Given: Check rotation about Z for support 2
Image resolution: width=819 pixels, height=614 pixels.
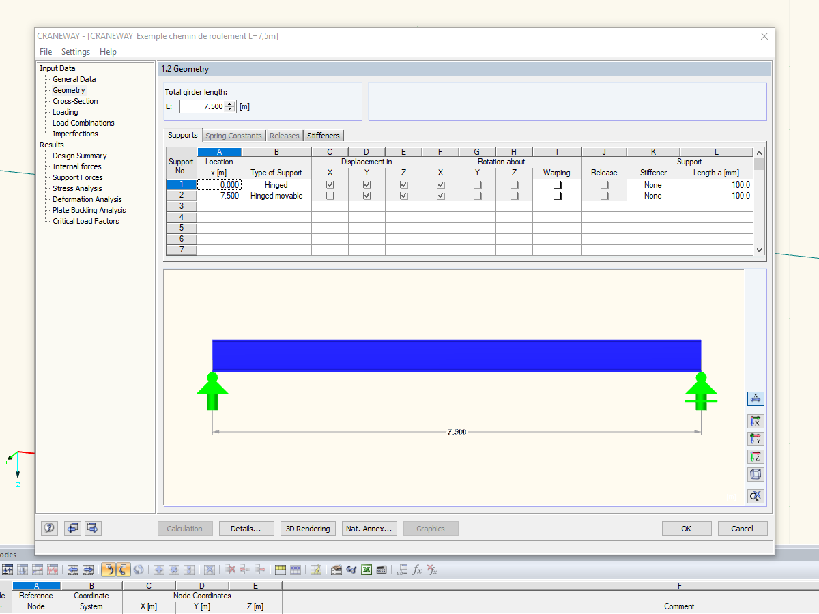Looking at the screenshot, I should [515, 196].
